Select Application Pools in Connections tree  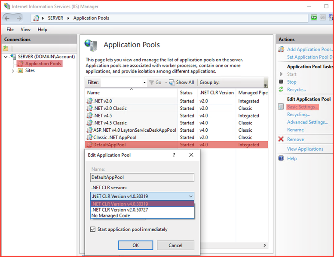tap(43, 63)
